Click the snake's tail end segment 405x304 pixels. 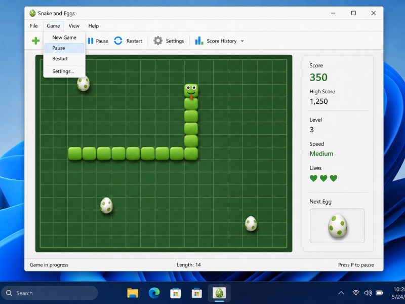[75, 154]
